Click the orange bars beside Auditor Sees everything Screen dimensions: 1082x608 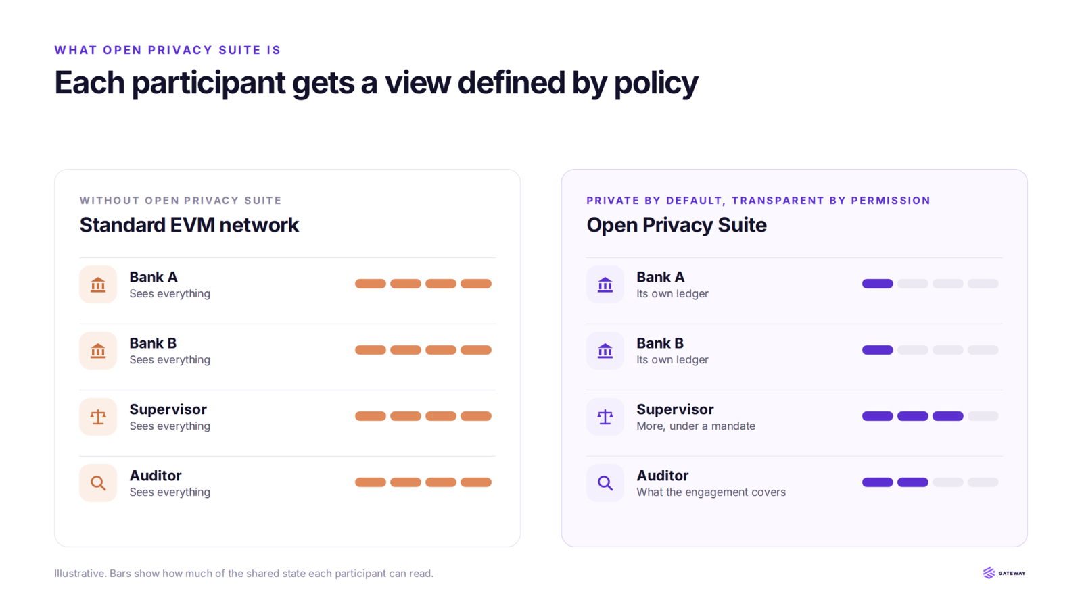click(x=423, y=482)
